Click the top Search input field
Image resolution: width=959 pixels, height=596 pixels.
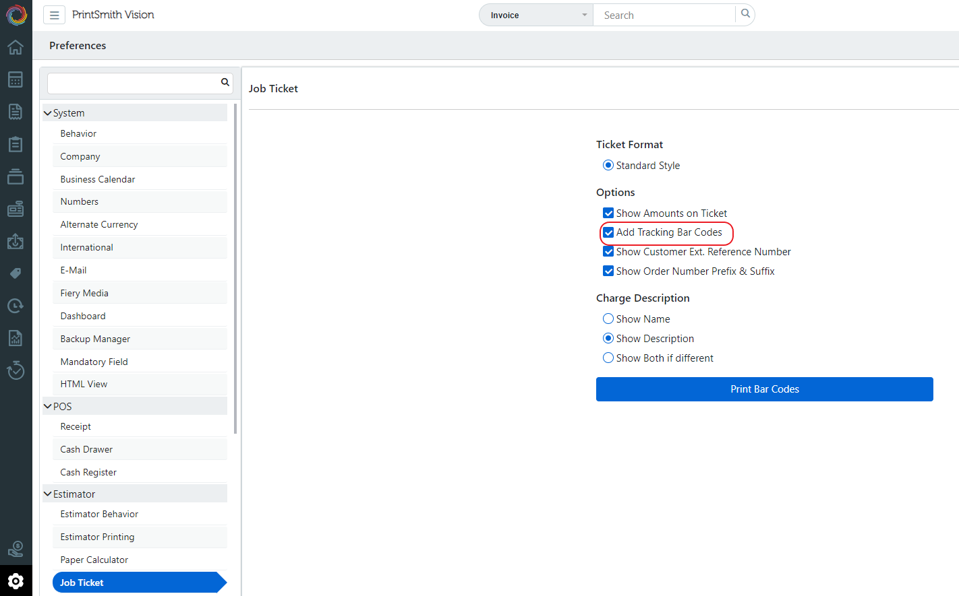(x=664, y=15)
